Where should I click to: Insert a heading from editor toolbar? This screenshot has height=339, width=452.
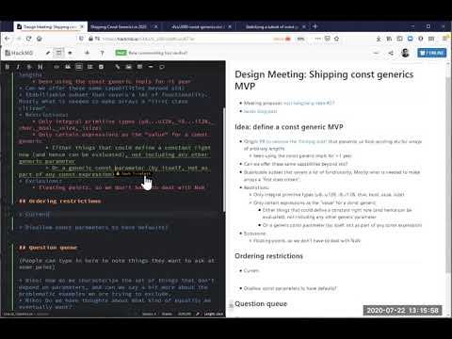tap(40, 67)
